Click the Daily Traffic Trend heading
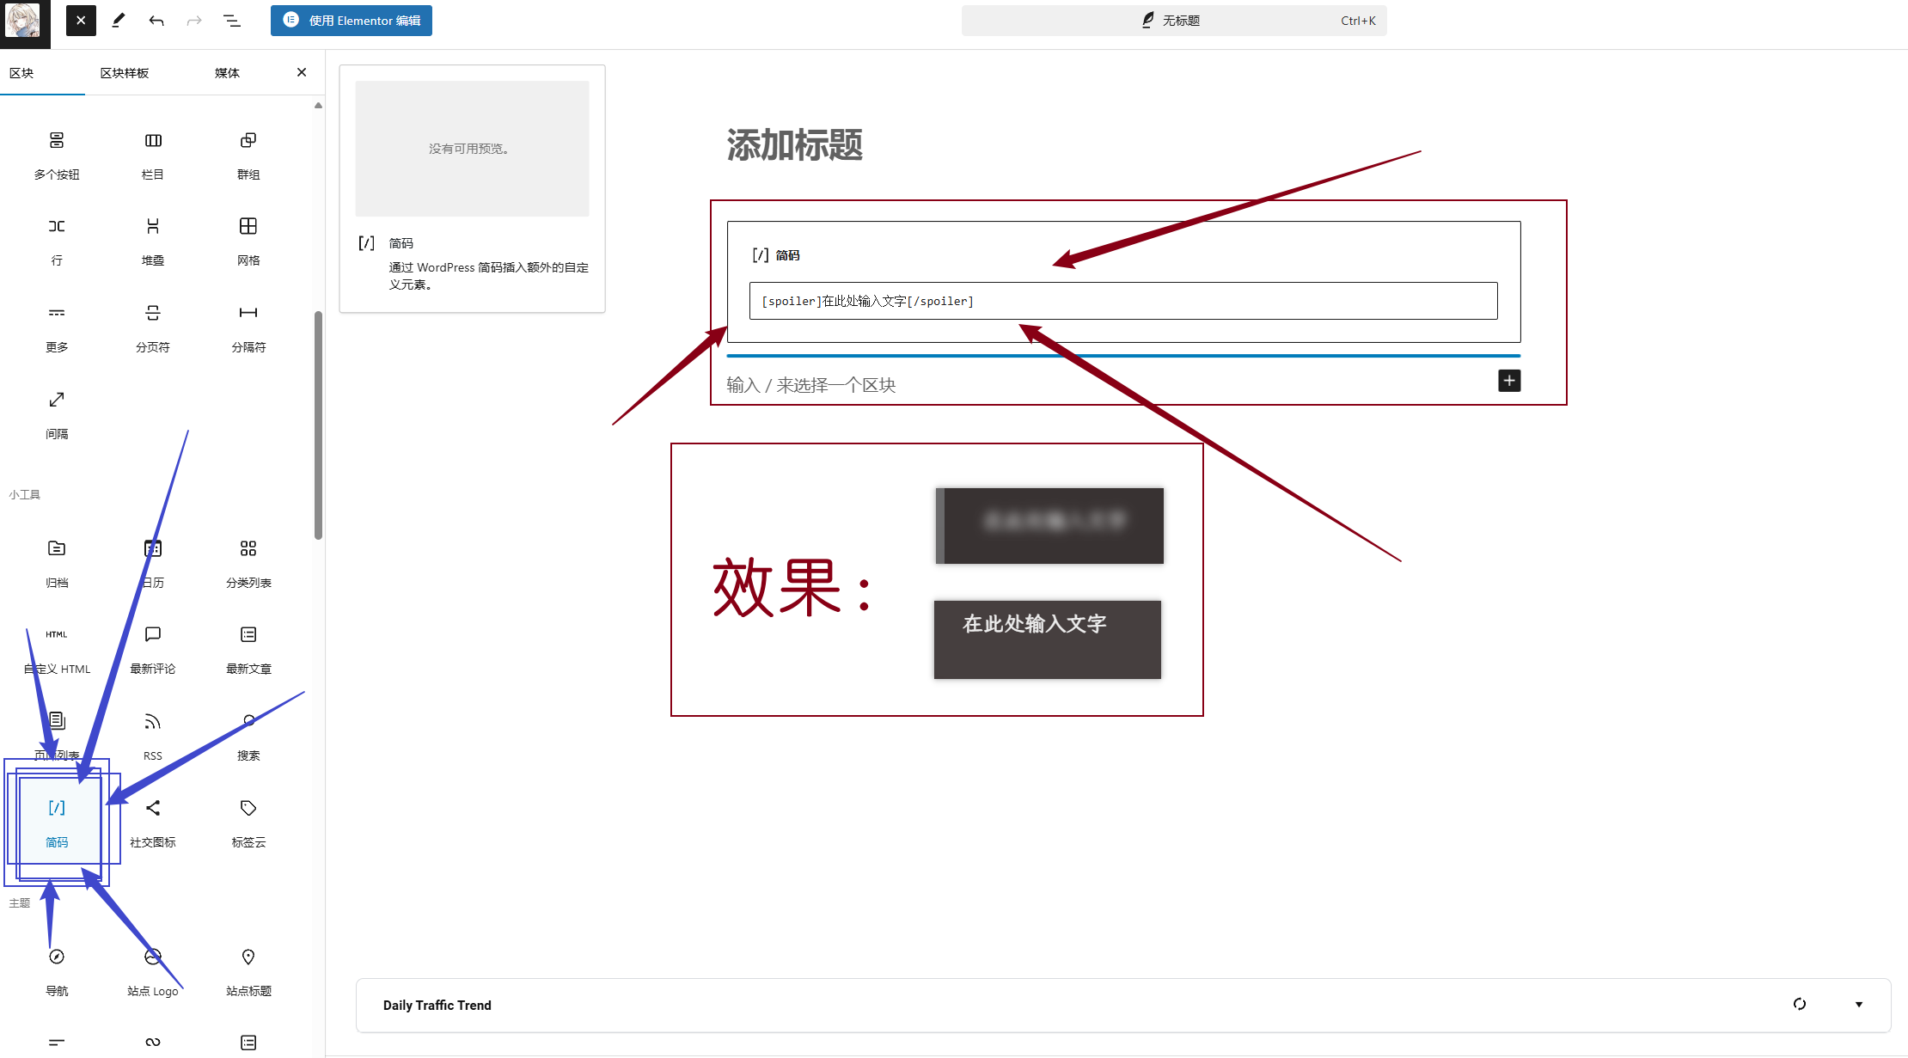 coord(437,1006)
